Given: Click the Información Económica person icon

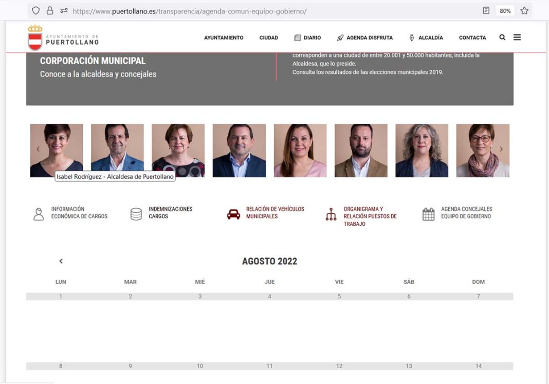Looking at the screenshot, I should click(x=39, y=214).
